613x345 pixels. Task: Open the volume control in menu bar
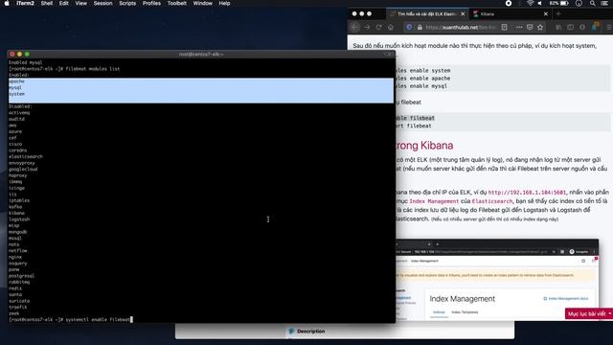pos(540,3)
